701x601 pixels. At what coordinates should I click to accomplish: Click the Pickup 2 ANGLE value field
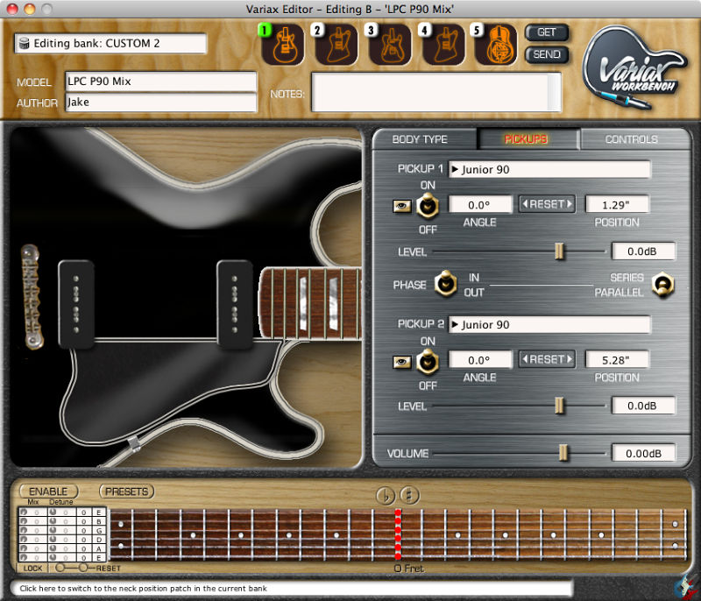click(x=480, y=360)
